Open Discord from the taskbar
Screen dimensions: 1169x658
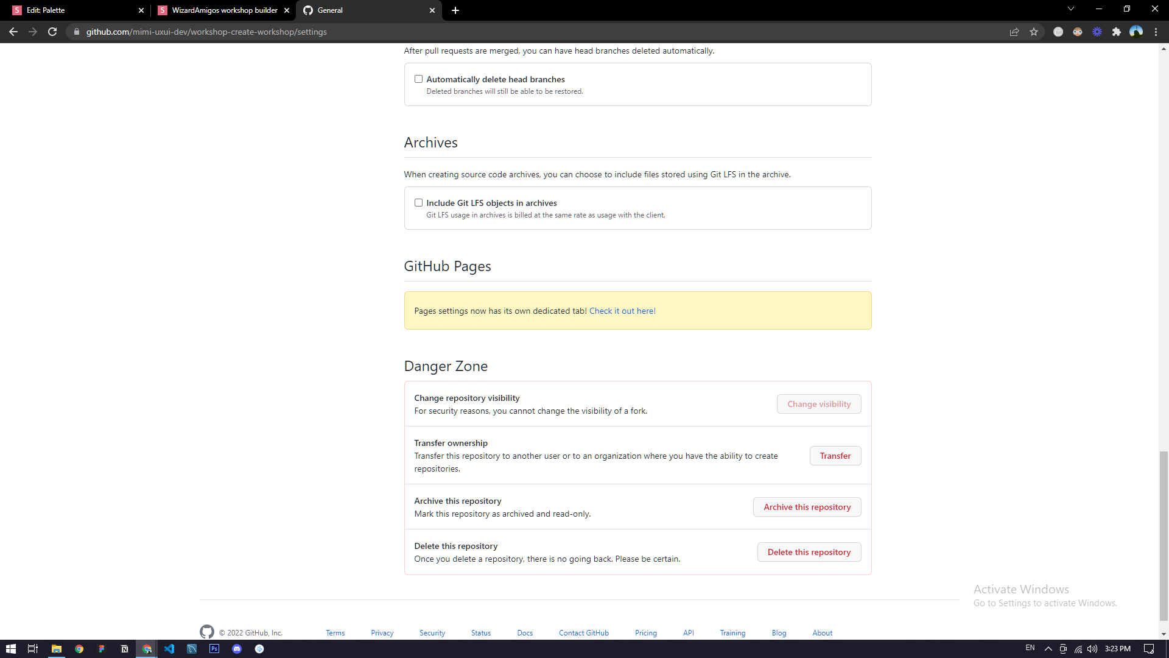tap(237, 649)
